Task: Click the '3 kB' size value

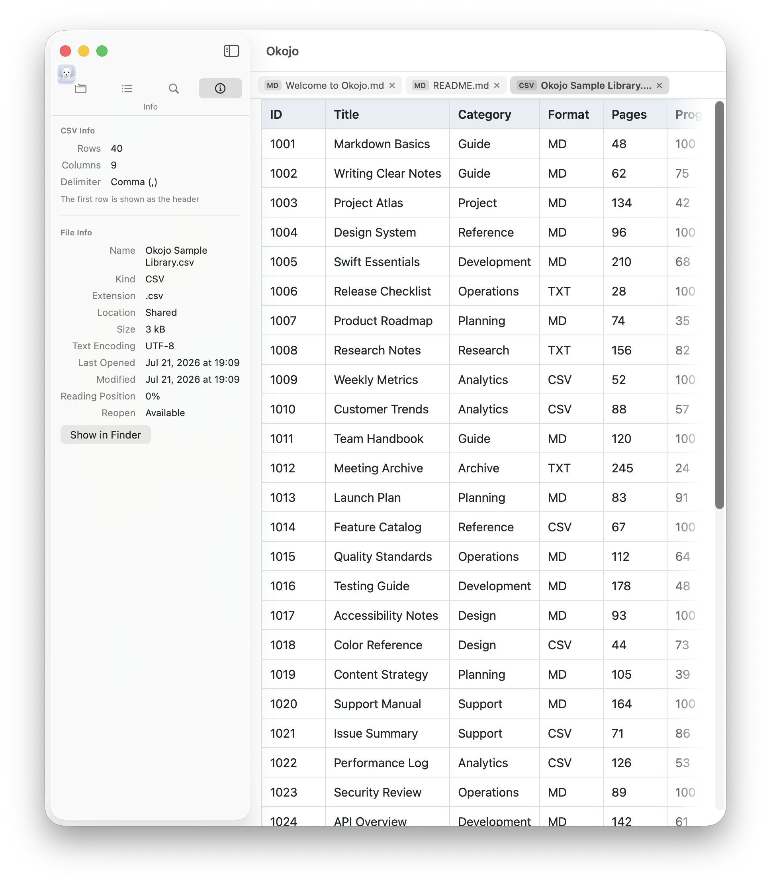Action: 155,329
